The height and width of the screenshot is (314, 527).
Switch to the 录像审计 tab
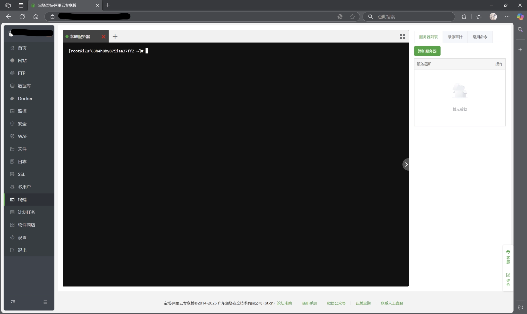455,37
